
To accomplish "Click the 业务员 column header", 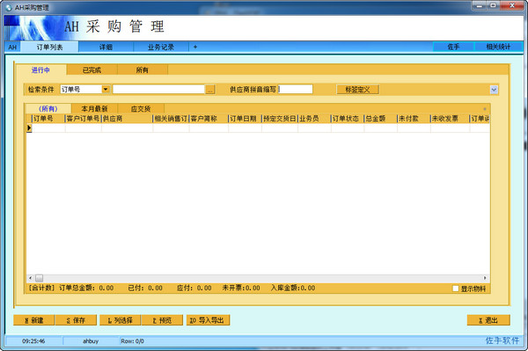I will click(x=314, y=119).
